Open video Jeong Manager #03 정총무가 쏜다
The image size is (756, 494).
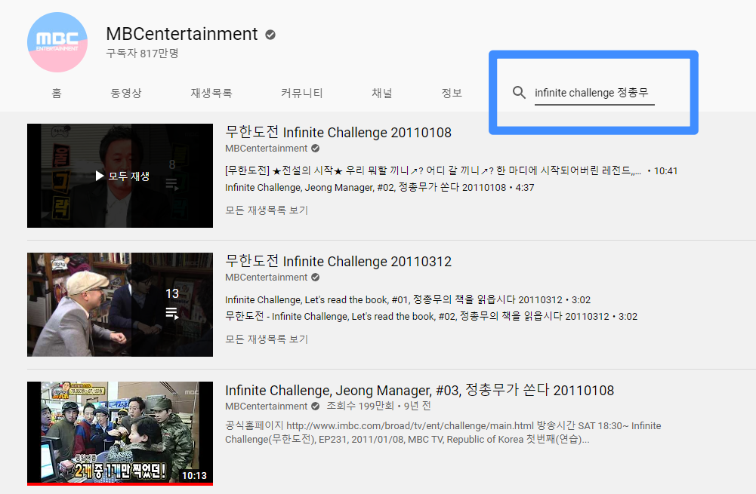click(x=419, y=390)
